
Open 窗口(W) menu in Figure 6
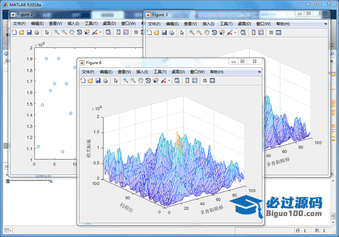pyautogui.click(x=197, y=72)
